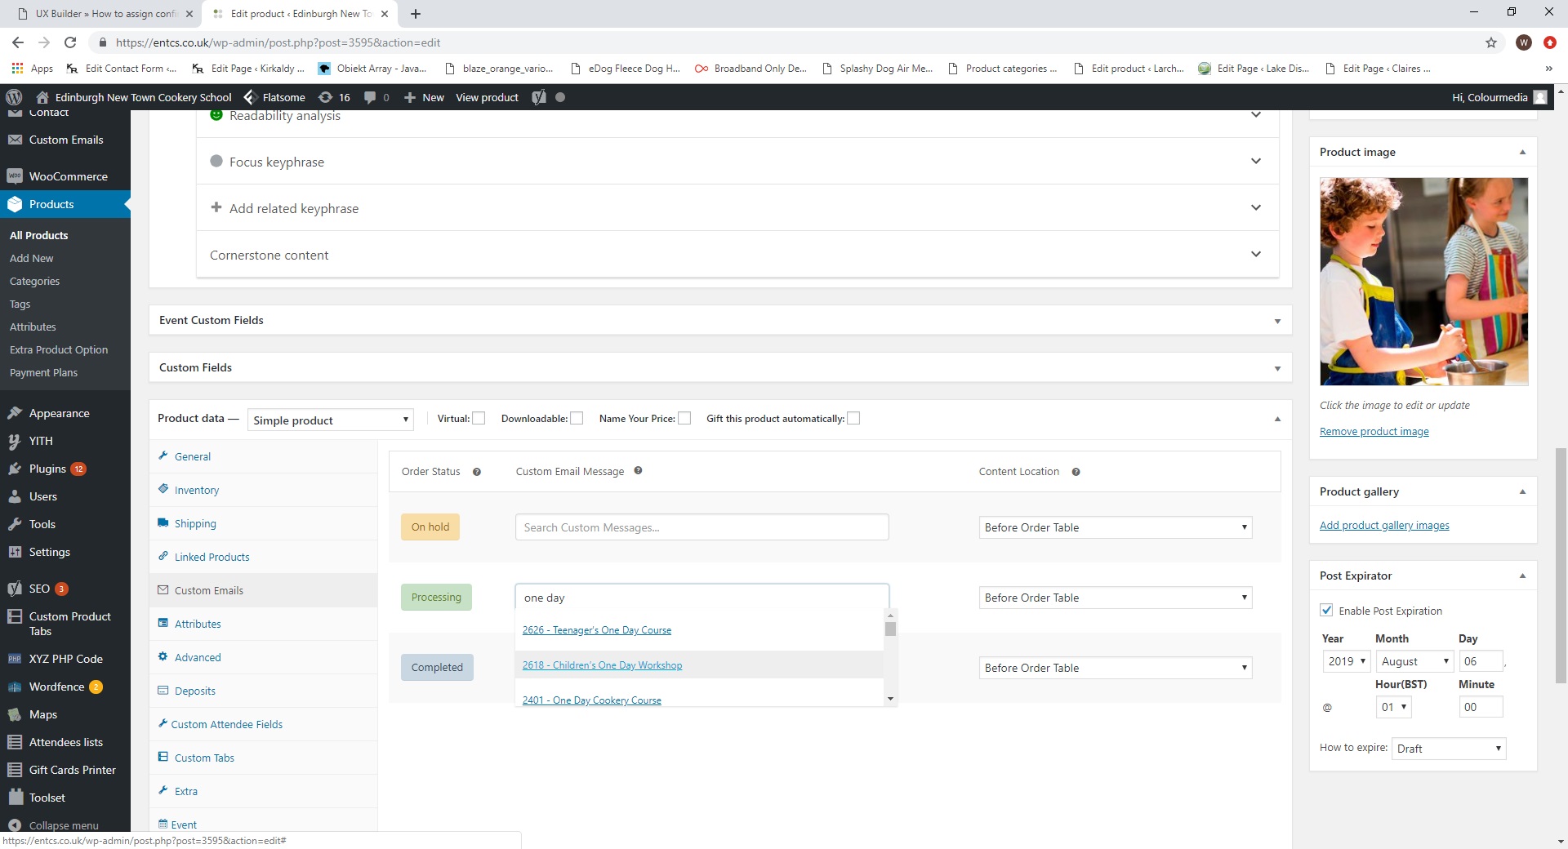1568x849 pixels.
Task: Switch to the Inventory product data tab
Action: [x=197, y=490]
